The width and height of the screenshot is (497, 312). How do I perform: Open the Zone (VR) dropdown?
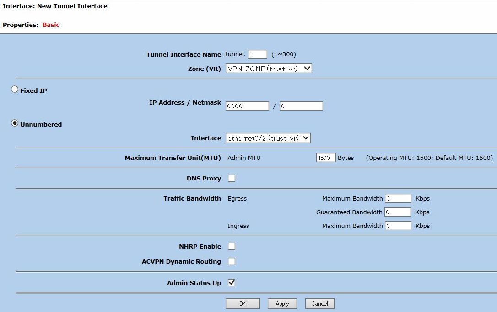269,69
